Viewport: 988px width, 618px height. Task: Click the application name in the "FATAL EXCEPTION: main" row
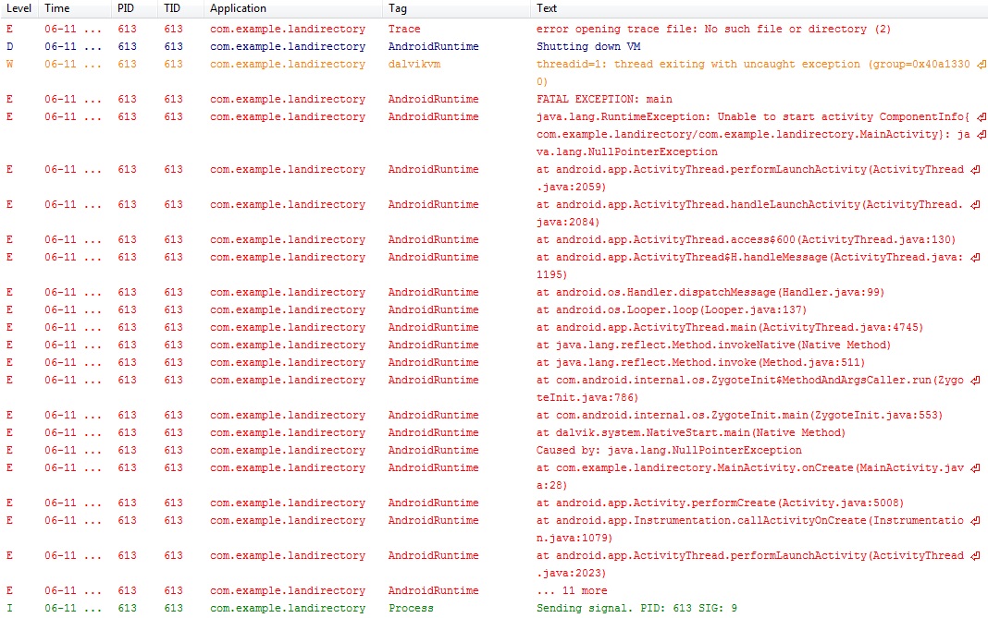pyautogui.click(x=288, y=100)
